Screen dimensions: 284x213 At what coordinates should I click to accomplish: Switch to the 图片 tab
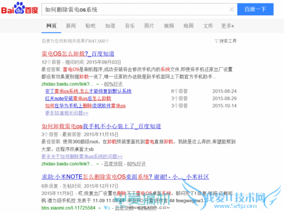point(149,26)
